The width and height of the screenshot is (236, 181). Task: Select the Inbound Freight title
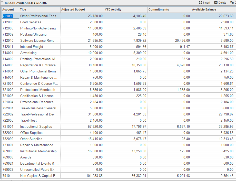(x=32, y=47)
